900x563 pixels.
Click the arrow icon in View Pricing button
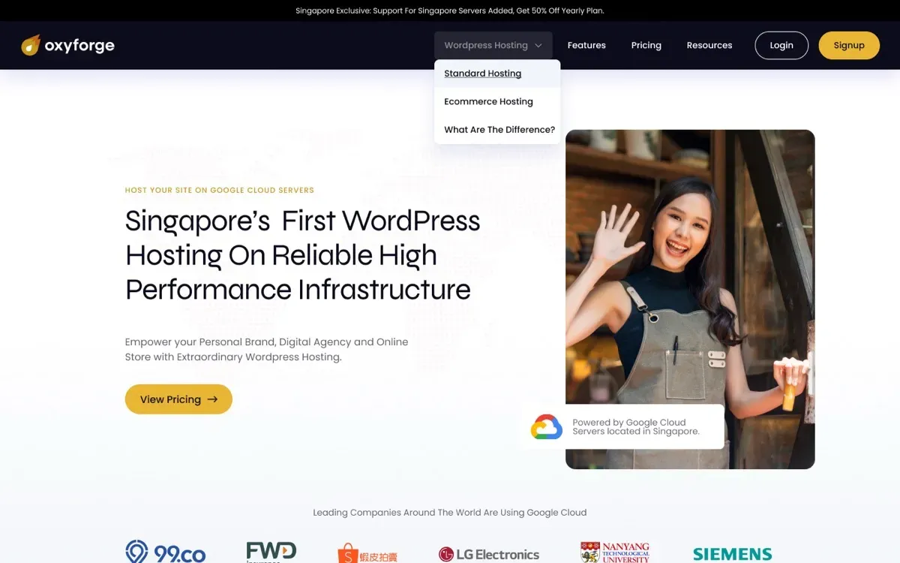(212, 399)
